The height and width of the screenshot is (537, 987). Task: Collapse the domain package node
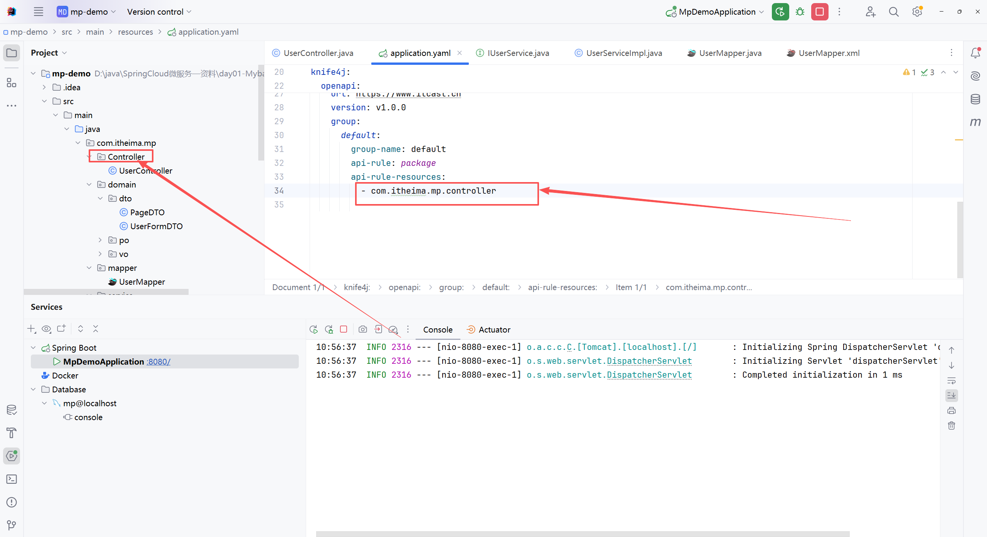coord(89,185)
